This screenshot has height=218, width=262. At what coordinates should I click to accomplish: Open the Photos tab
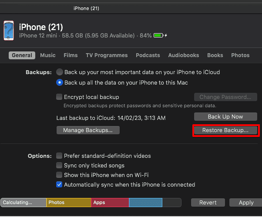[240, 55]
